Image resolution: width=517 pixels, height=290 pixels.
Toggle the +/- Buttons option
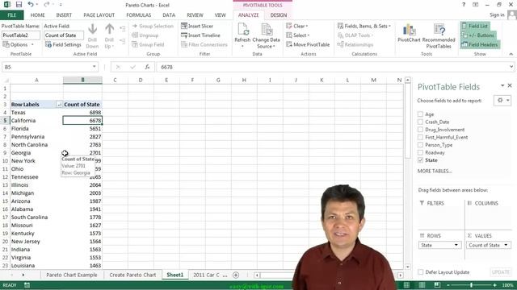[478, 35]
